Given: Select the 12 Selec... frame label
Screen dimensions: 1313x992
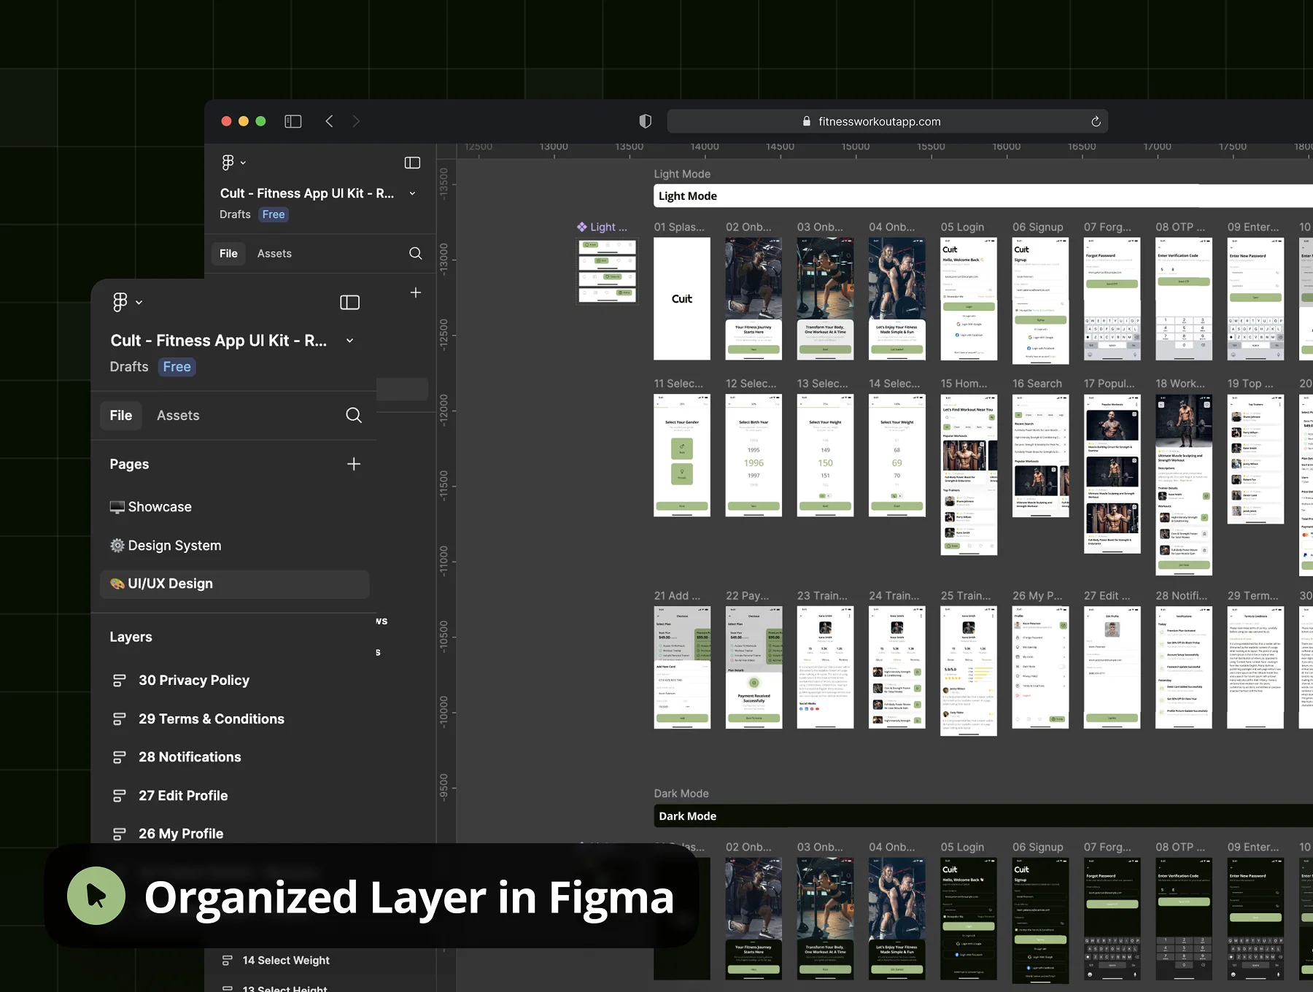Looking at the screenshot, I should coord(751,384).
